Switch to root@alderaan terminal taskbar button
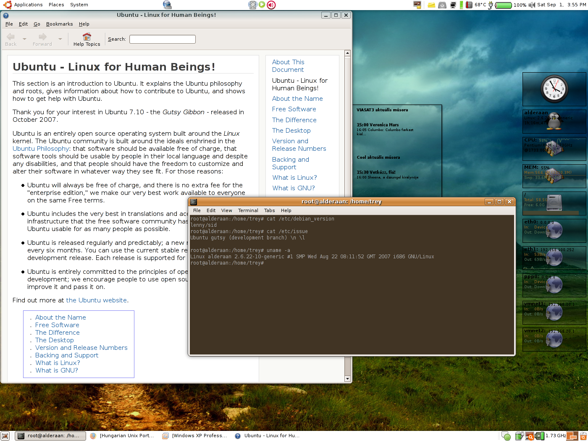 point(50,436)
